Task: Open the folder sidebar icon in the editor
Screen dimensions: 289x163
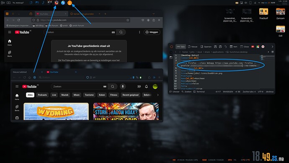Action: [x=171, y=58]
